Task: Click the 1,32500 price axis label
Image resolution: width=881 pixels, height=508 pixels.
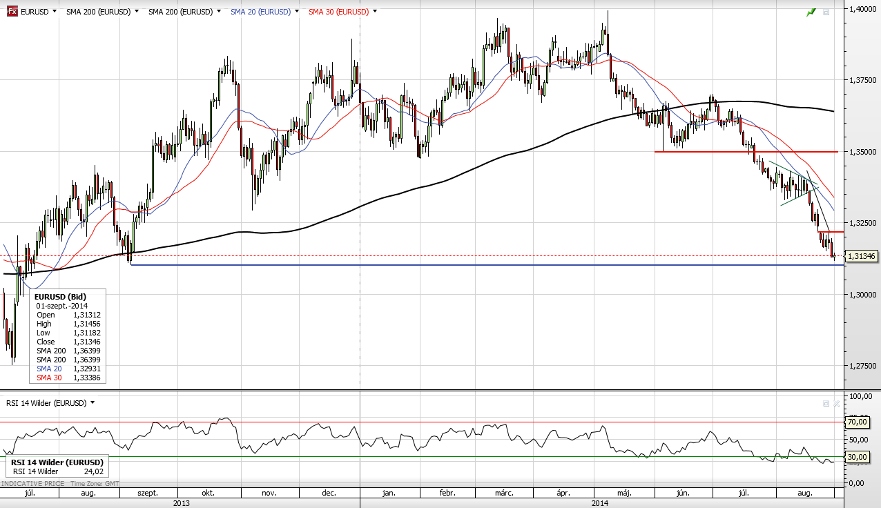Action: tap(862, 223)
